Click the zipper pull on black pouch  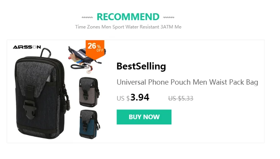[67, 102]
